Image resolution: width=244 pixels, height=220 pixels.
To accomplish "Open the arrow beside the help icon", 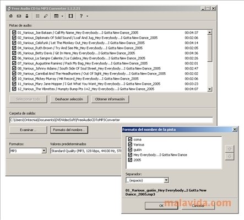I will (x=87, y=16).
